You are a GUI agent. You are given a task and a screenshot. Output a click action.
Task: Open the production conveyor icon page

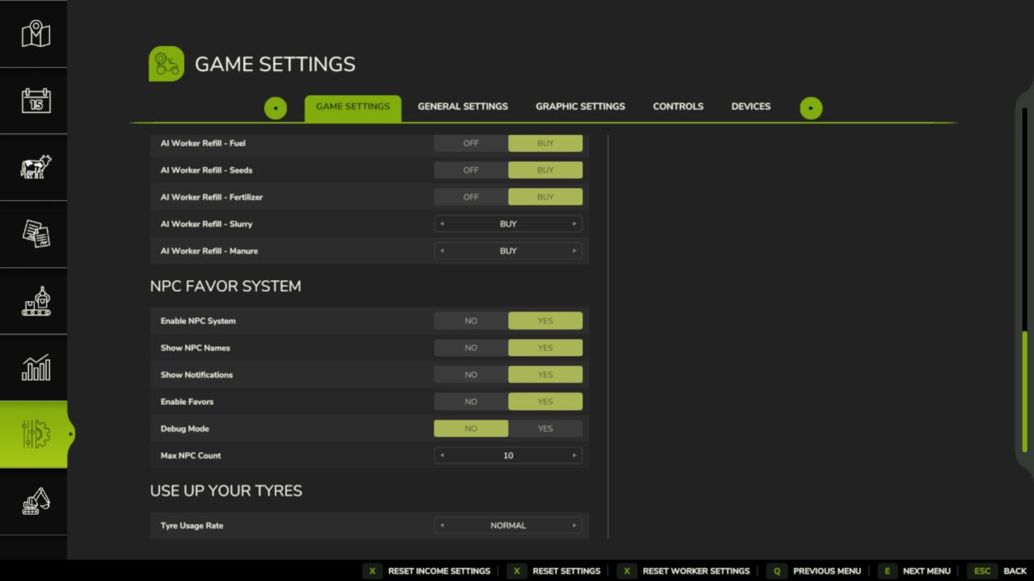click(35, 301)
